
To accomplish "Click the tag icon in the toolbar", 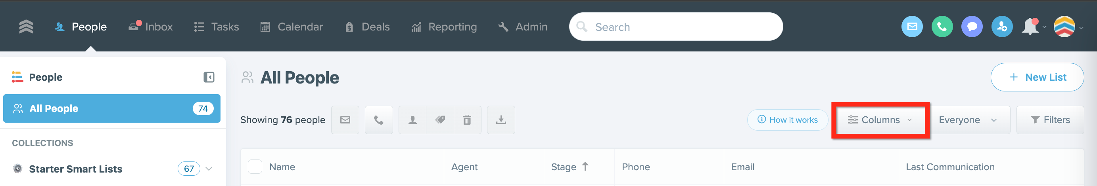I will [x=440, y=120].
